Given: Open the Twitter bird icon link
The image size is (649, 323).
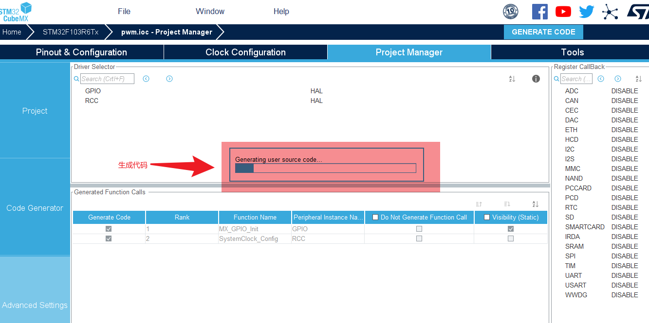Looking at the screenshot, I should 586,12.
